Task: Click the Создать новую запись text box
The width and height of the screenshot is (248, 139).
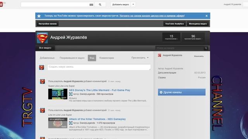Action: 99,67
